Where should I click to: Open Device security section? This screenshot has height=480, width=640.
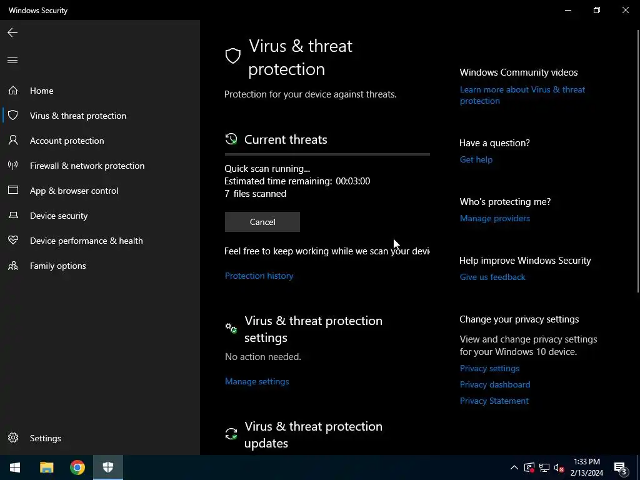click(x=100, y=216)
